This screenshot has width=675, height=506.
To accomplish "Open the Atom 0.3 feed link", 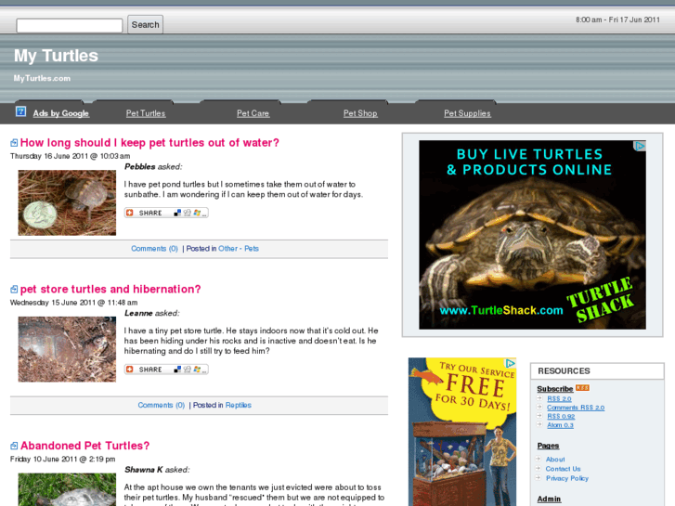I will click(x=560, y=424).
